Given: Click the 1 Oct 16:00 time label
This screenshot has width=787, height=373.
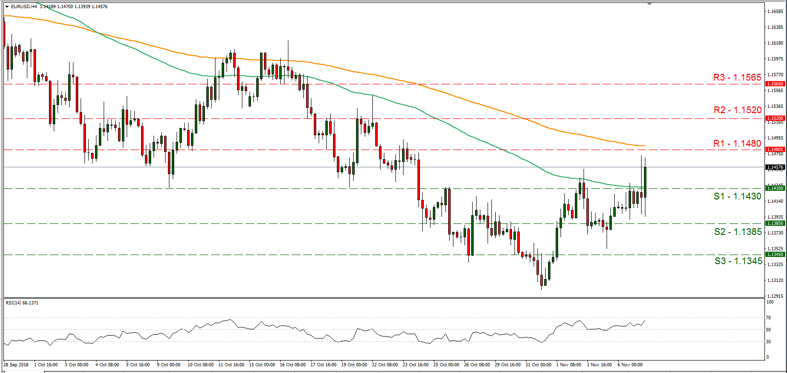Looking at the screenshot, I should [x=46, y=365].
